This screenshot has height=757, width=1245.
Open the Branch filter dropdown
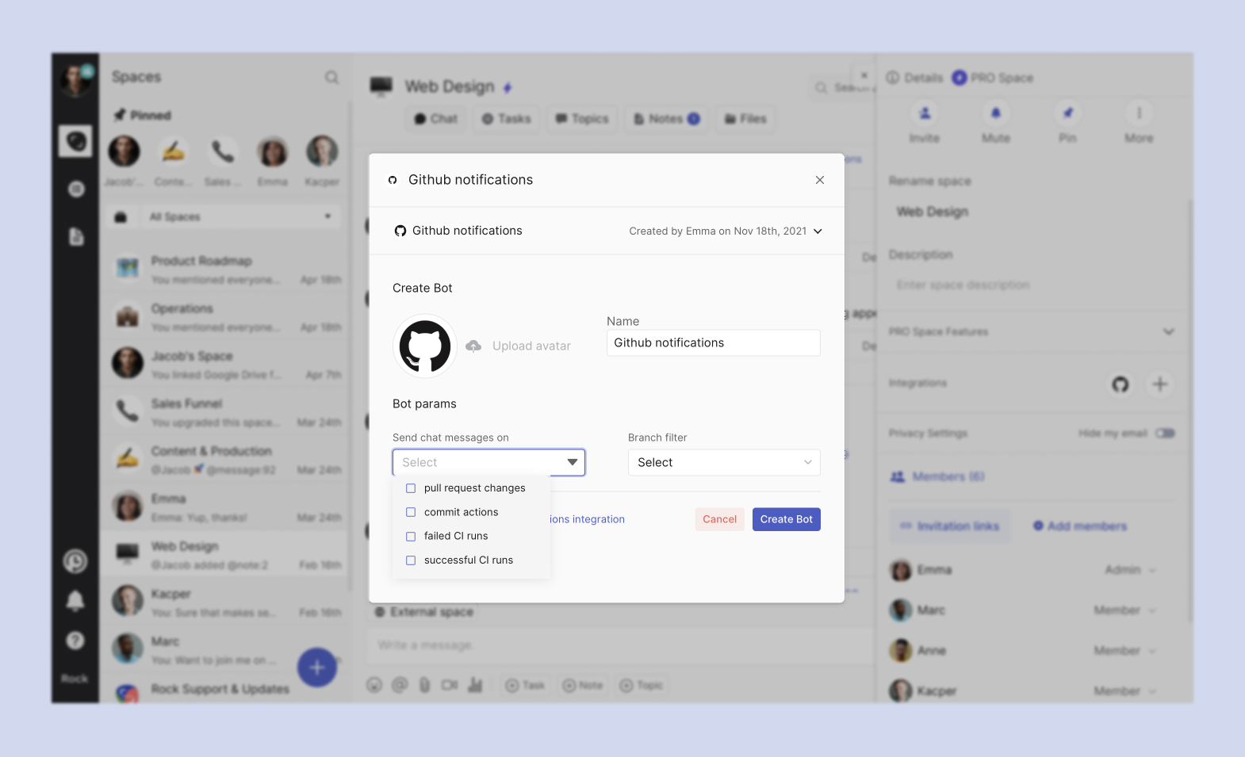click(723, 463)
